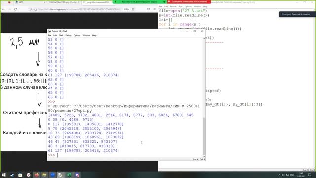
Task: Open File menu in the editor window
Action: [161, 6]
